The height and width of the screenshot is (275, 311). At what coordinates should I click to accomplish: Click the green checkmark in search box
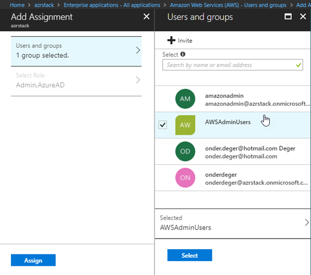298,65
